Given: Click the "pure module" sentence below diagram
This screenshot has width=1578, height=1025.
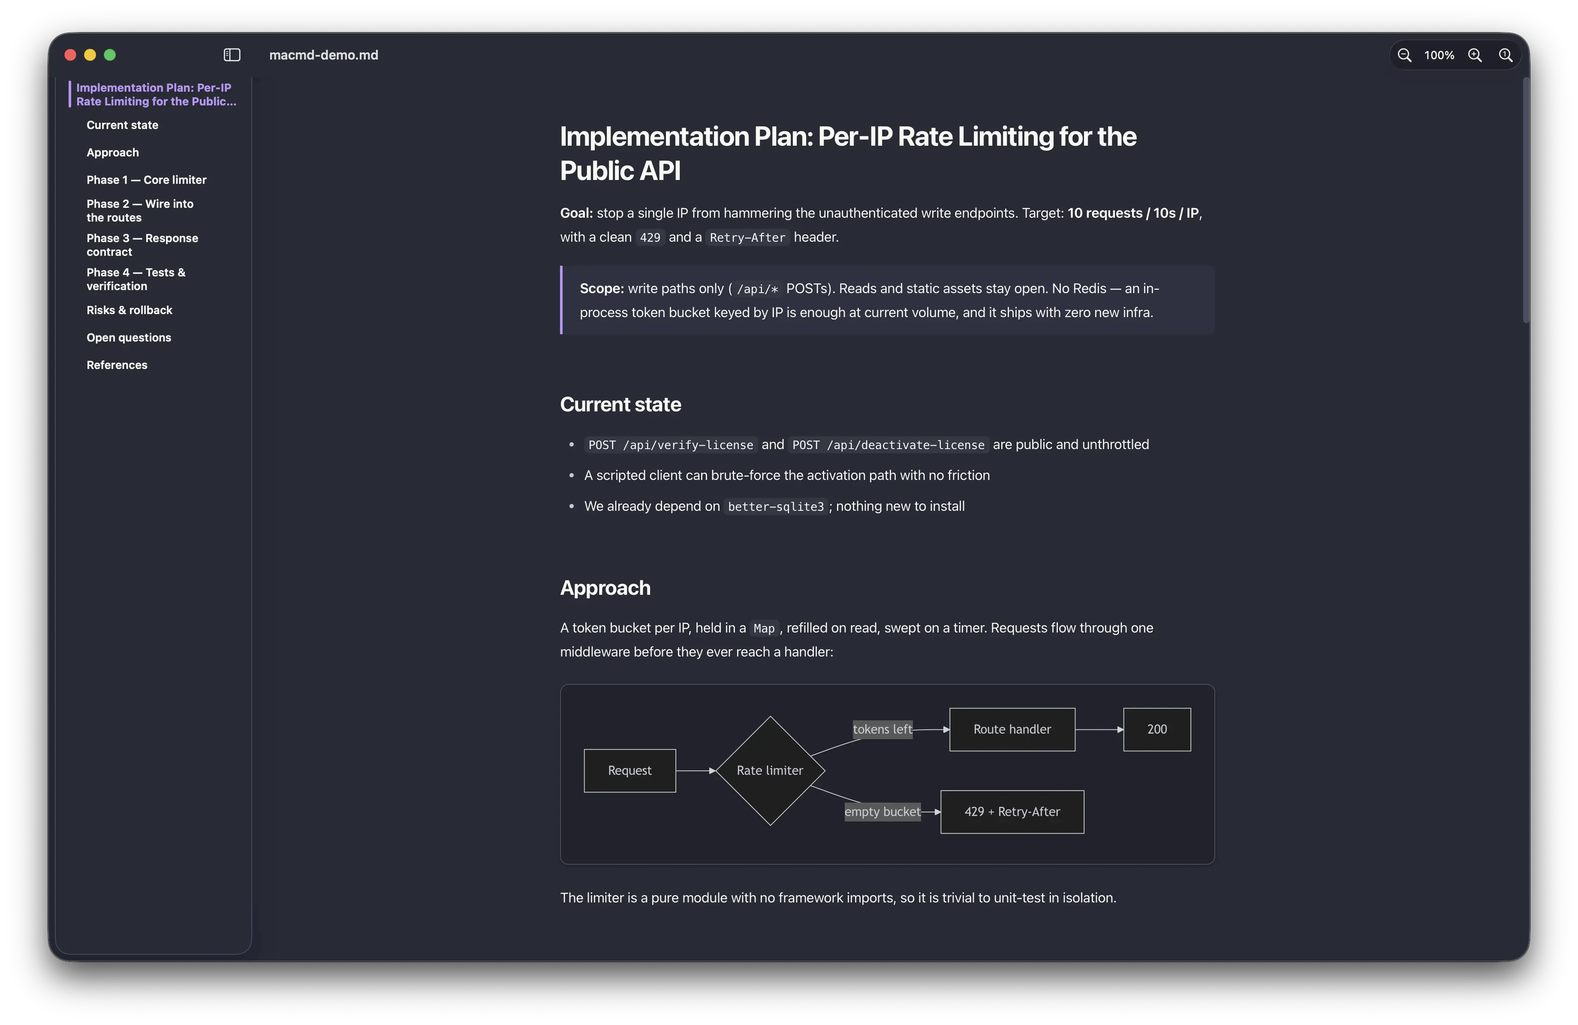Looking at the screenshot, I should coord(838,898).
